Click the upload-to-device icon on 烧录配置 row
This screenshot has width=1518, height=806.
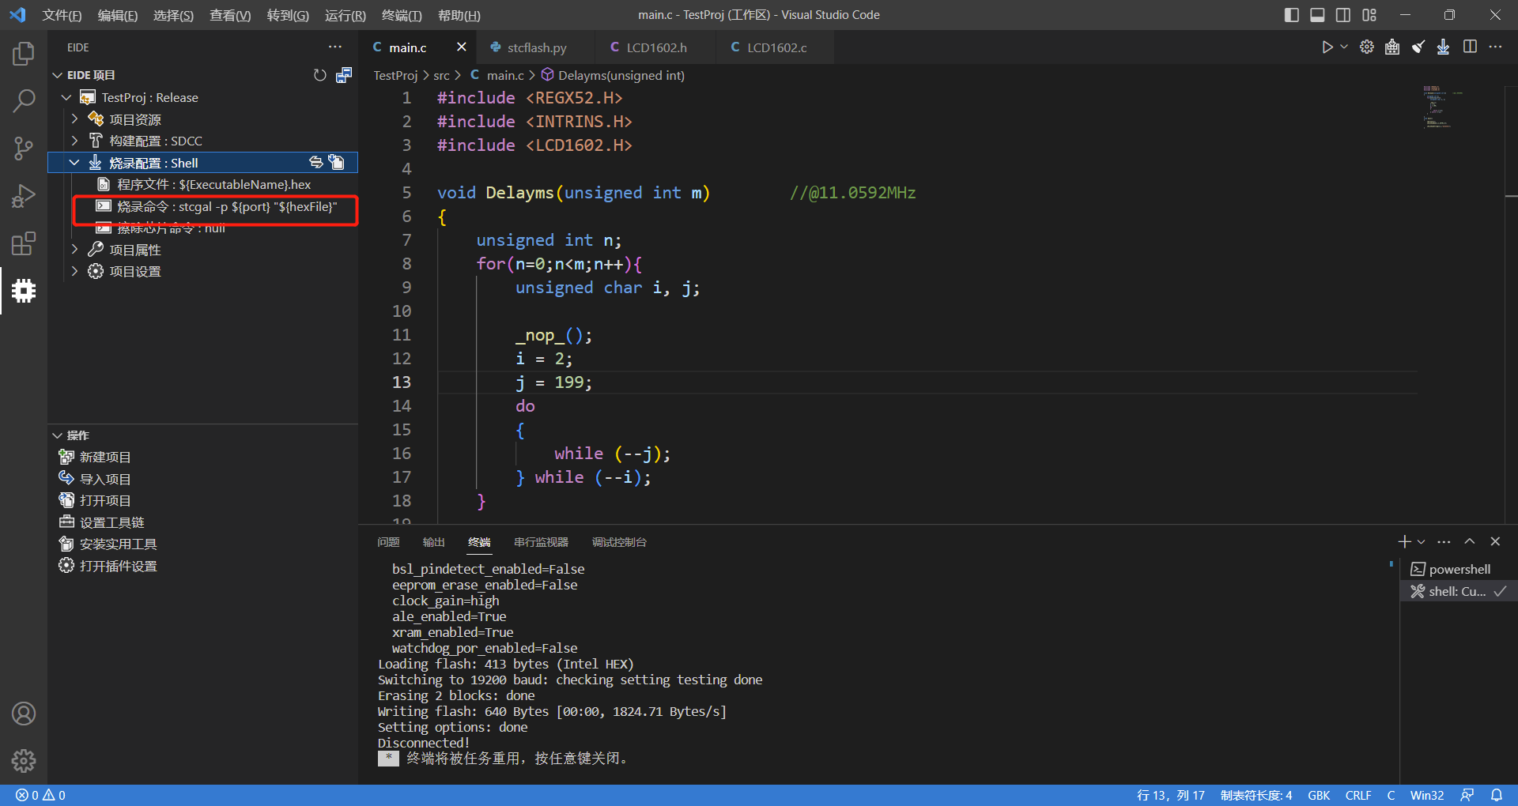338,162
